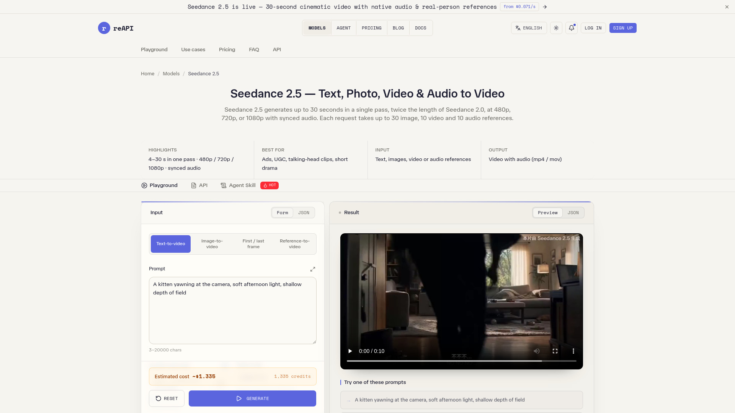735x413 pixels.
Task: Click the GENERATE button
Action: click(252, 398)
